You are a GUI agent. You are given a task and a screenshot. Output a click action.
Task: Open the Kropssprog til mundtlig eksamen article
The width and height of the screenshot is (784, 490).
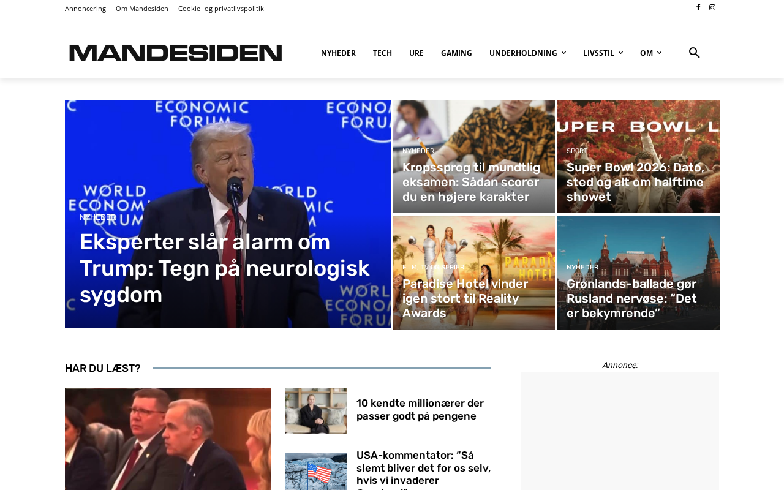pos(472,182)
